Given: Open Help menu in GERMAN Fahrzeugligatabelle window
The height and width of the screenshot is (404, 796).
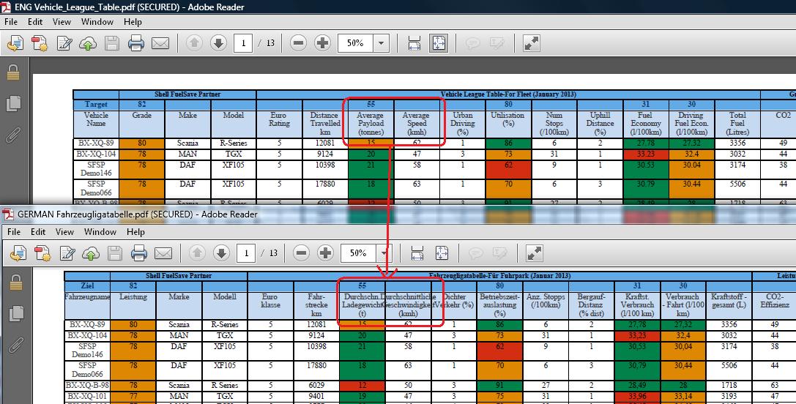Looking at the screenshot, I should point(135,232).
